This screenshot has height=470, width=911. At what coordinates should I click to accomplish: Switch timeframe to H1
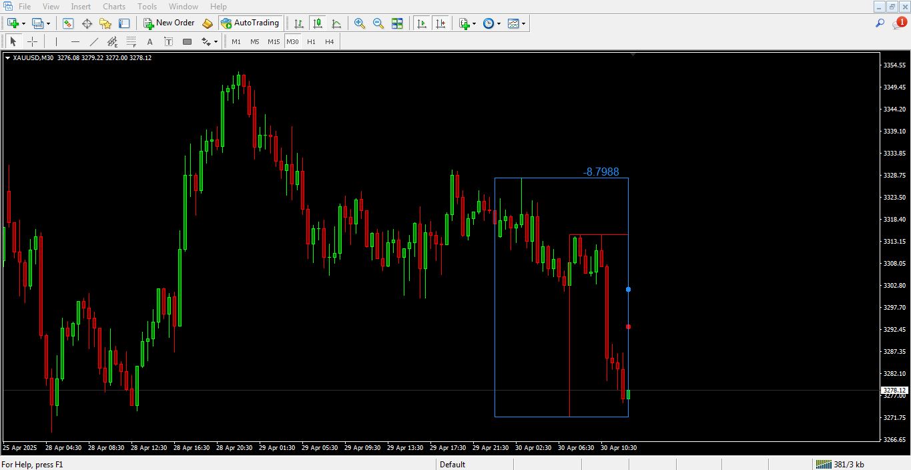coord(311,41)
